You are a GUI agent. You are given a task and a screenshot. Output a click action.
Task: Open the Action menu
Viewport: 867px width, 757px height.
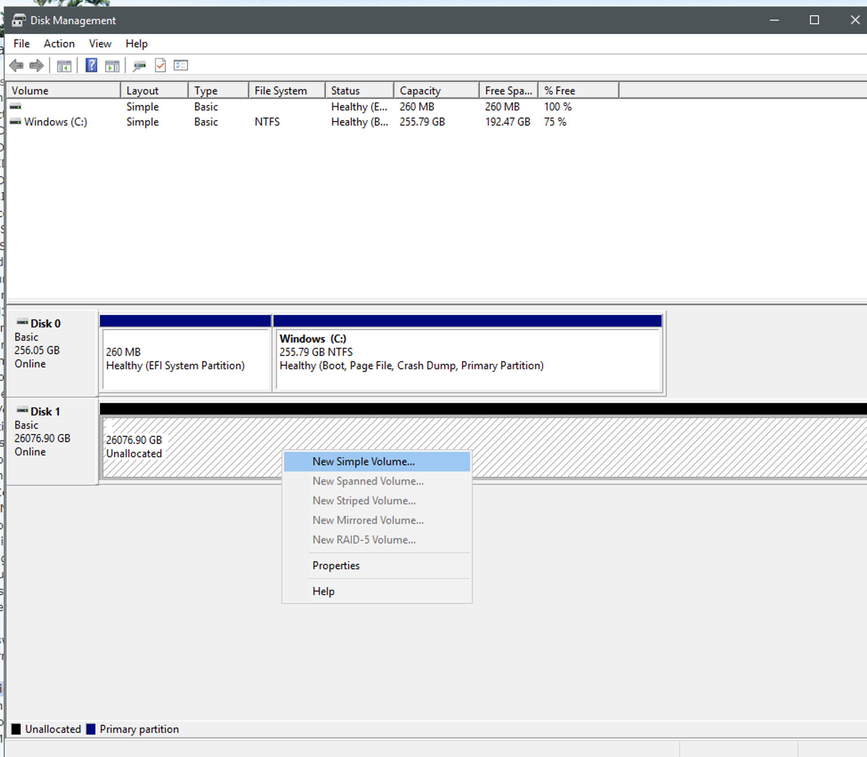[x=59, y=44]
